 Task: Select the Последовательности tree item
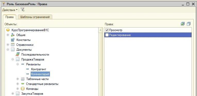pyautogui.click(x=35, y=55)
